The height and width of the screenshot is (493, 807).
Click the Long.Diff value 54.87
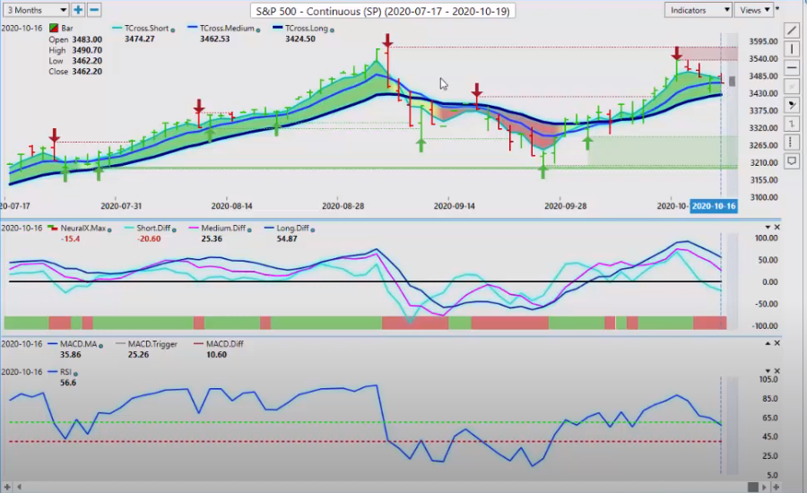coord(287,238)
